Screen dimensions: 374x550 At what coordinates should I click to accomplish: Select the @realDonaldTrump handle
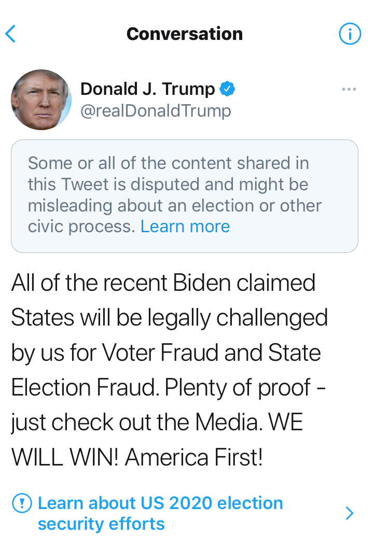coord(156,110)
